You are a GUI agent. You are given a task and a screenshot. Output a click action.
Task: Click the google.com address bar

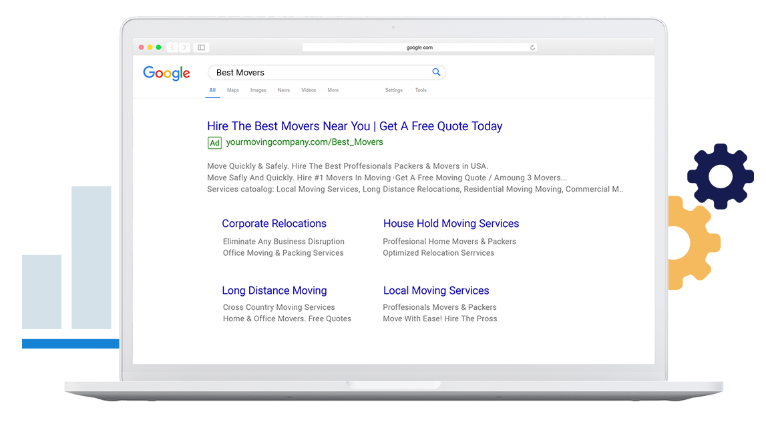[419, 47]
